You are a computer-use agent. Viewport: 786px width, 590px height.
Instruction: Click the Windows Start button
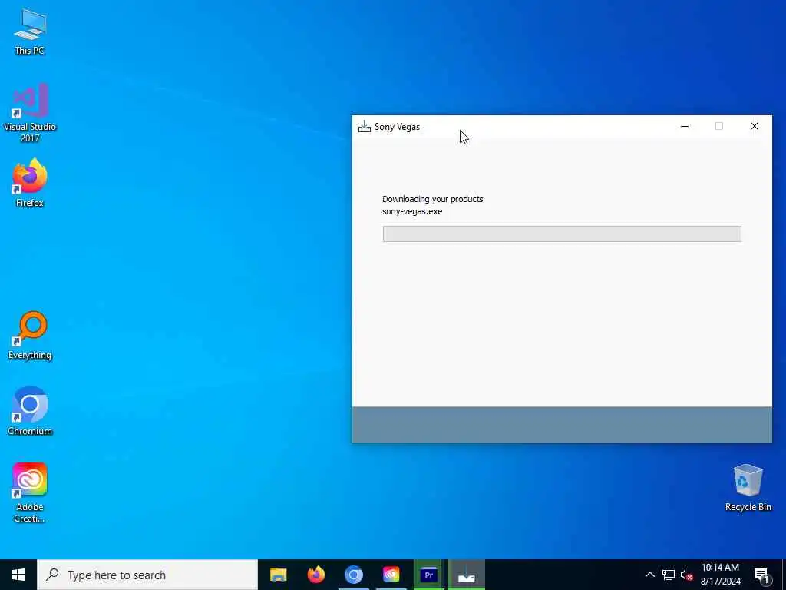[x=18, y=575]
